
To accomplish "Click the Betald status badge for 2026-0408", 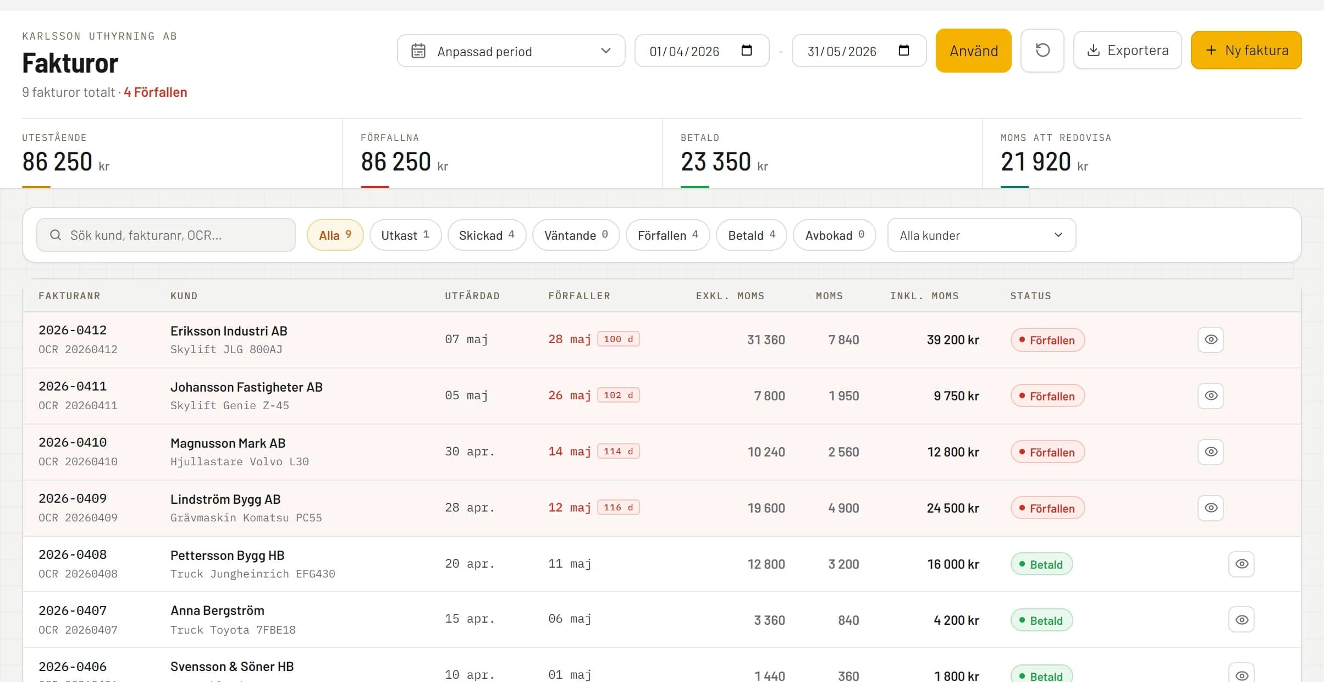I will point(1041,564).
